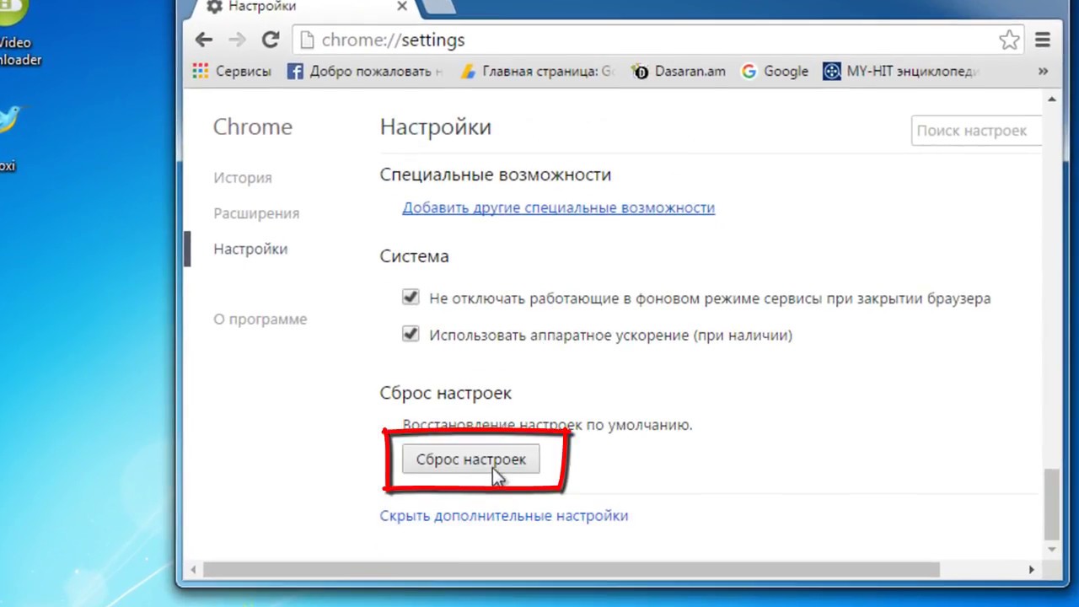Select Настройки in the sidebar
This screenshot has height=607, width=1079.
tap(250, 249)
